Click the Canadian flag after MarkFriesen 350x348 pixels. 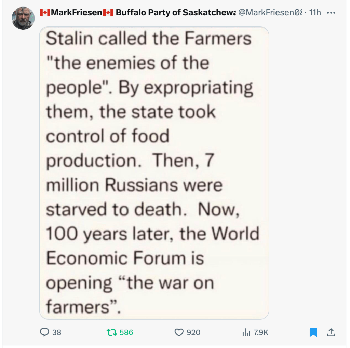pyautogui.click(x=108, y=13)
